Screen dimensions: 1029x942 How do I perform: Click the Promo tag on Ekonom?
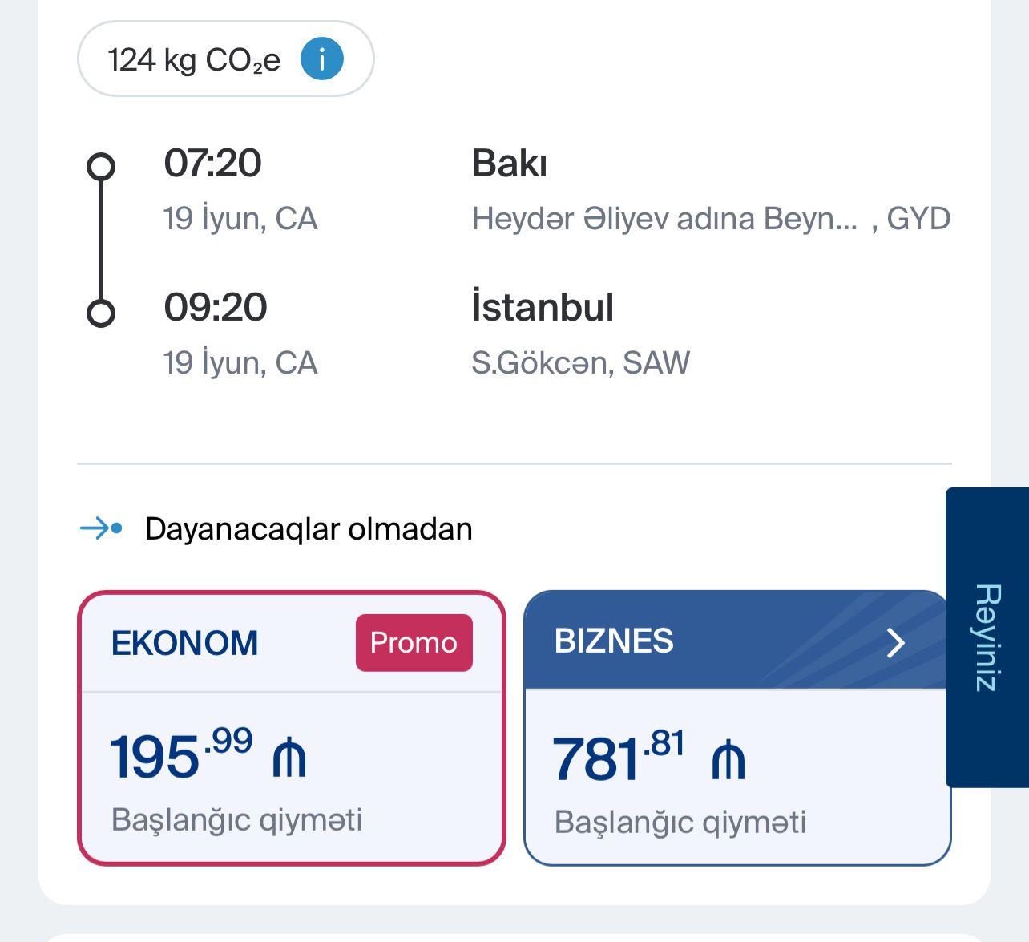414,642
